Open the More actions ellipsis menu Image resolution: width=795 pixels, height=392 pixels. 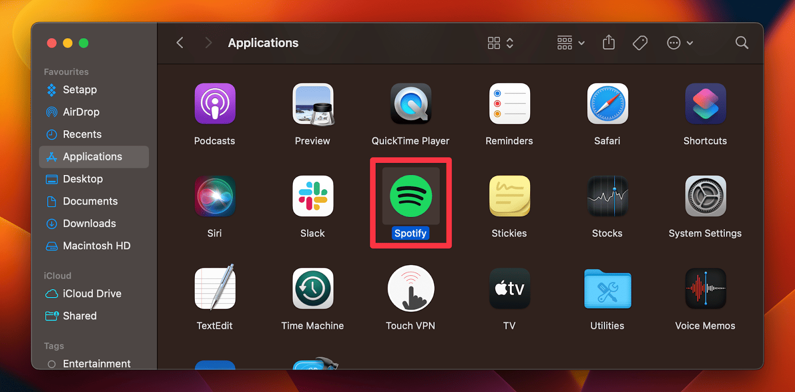pyautogui.click(x=680, y=43)
